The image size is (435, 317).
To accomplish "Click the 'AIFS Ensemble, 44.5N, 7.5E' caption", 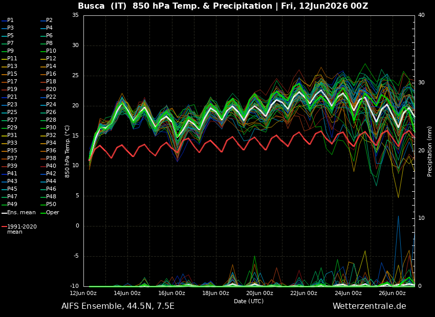I will point(118,306).
